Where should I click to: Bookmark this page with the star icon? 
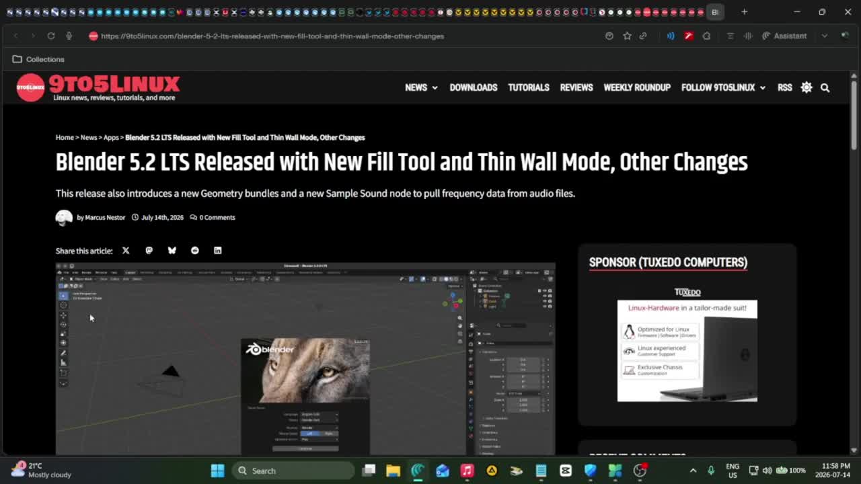pyautogui.click(x=627, y=36)
